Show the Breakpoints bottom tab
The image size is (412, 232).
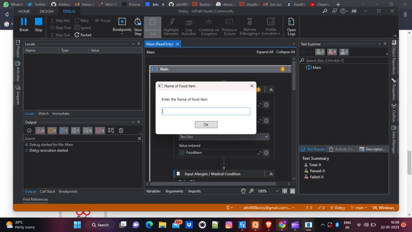coord(68,192)
